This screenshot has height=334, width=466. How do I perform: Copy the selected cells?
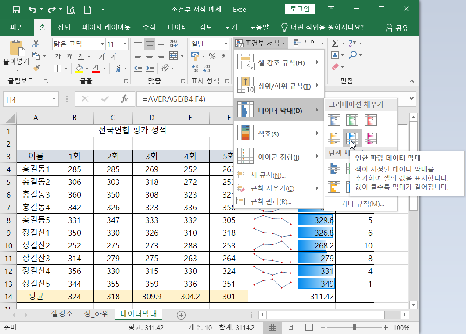pyautogui.click(x=36, y=56)
